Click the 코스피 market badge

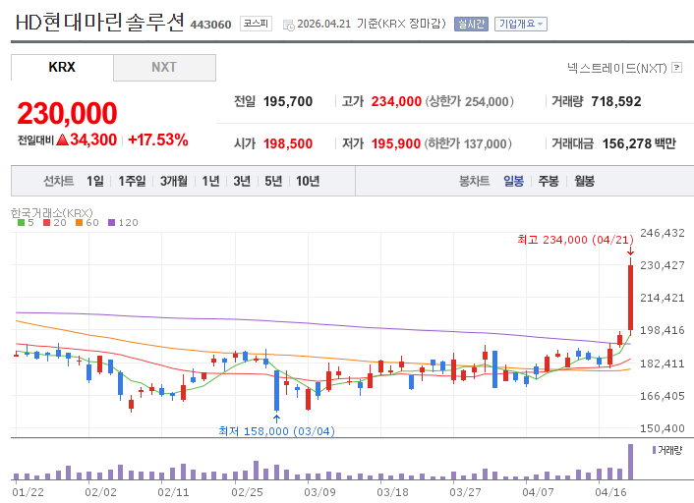click(x=256, y=24)
